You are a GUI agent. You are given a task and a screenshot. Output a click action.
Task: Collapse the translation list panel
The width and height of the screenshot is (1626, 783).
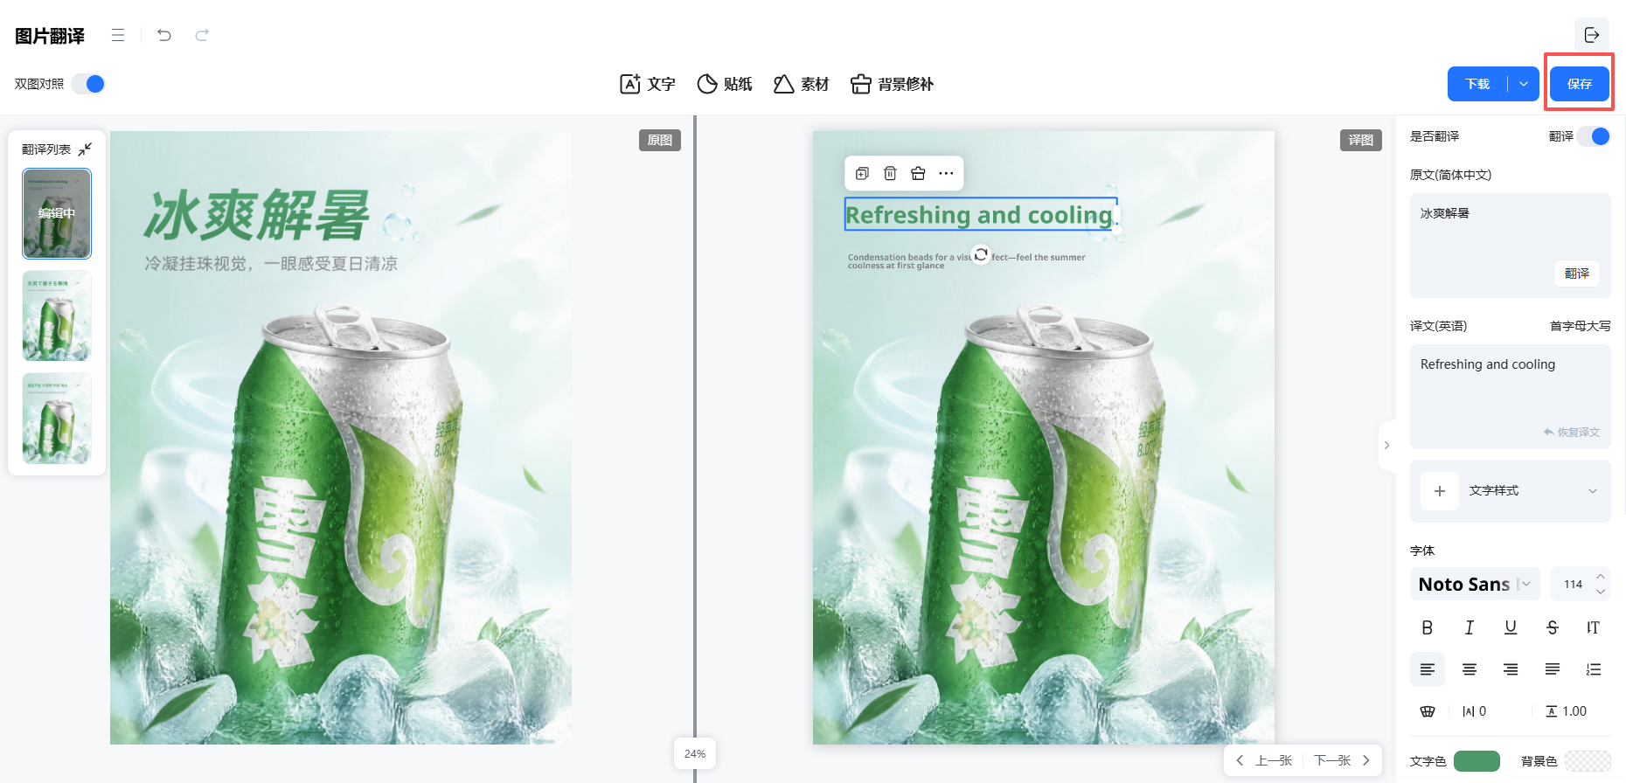(x=85, y=149)
